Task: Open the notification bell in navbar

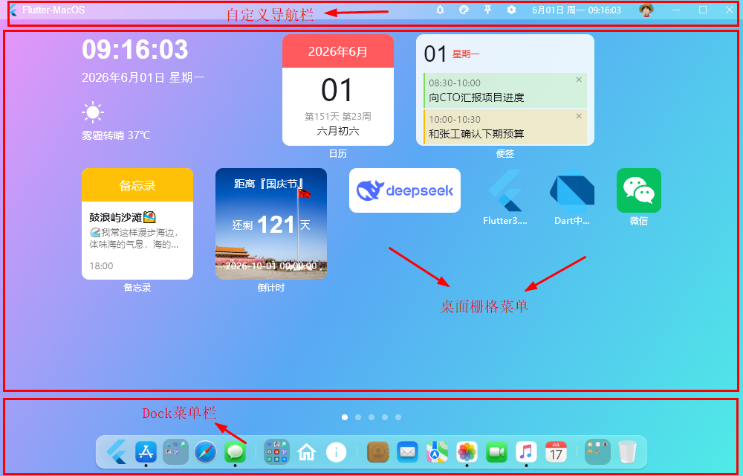Action: tap(440, 10)
